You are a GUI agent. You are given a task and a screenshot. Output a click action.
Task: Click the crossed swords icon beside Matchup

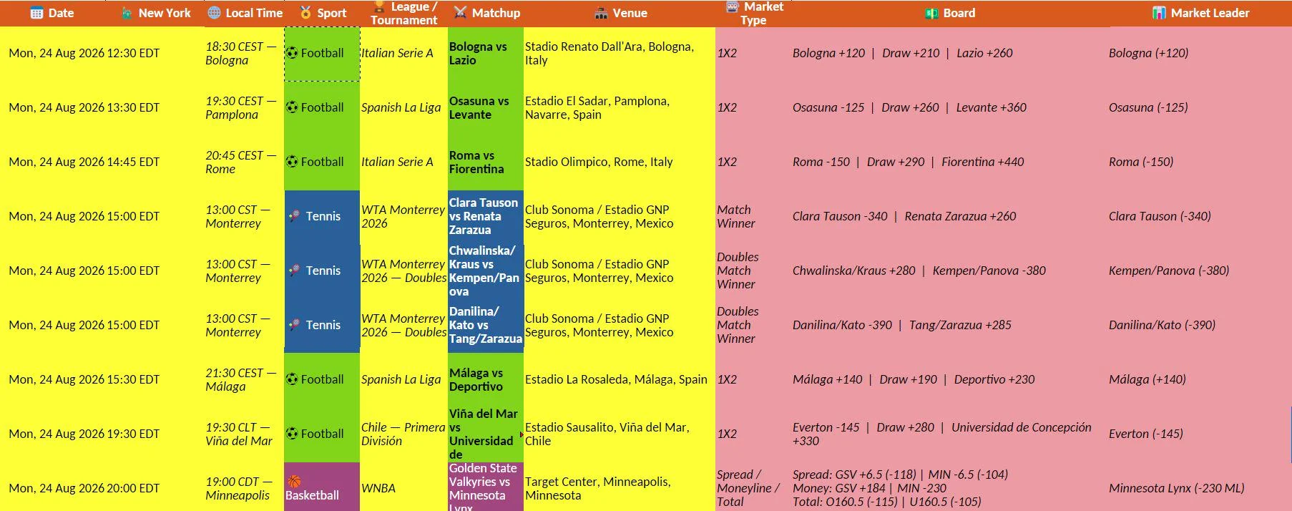pos(460,13)
